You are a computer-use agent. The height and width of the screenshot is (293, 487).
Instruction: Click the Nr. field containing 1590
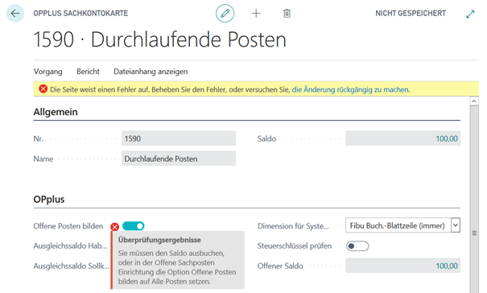tap(179, 138)
